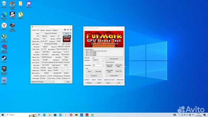Viewport: 208px width, 117px height.
Task: Click the Windows Start button
Action: [x=3, y=114]
